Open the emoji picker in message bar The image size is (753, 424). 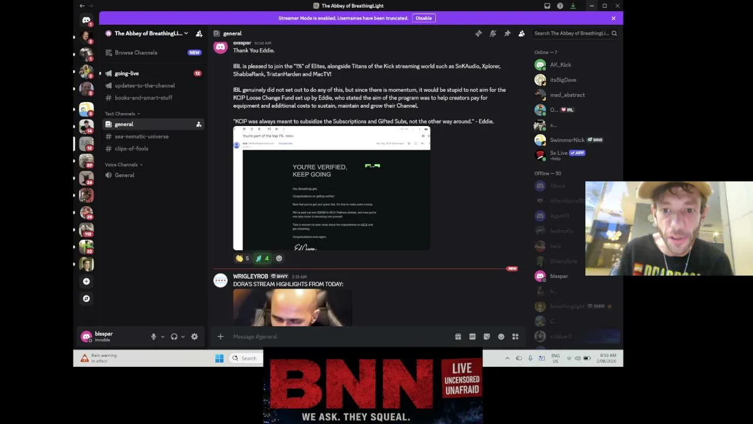point(501,337)
